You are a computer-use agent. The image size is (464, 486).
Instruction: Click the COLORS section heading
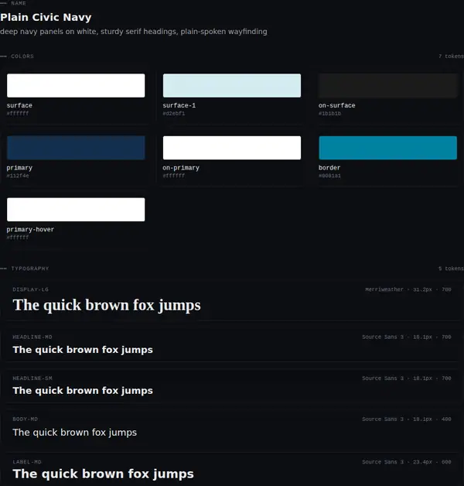tap(22, 56)
